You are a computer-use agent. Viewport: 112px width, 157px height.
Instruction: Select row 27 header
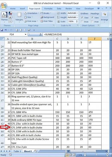pos(2,58)
